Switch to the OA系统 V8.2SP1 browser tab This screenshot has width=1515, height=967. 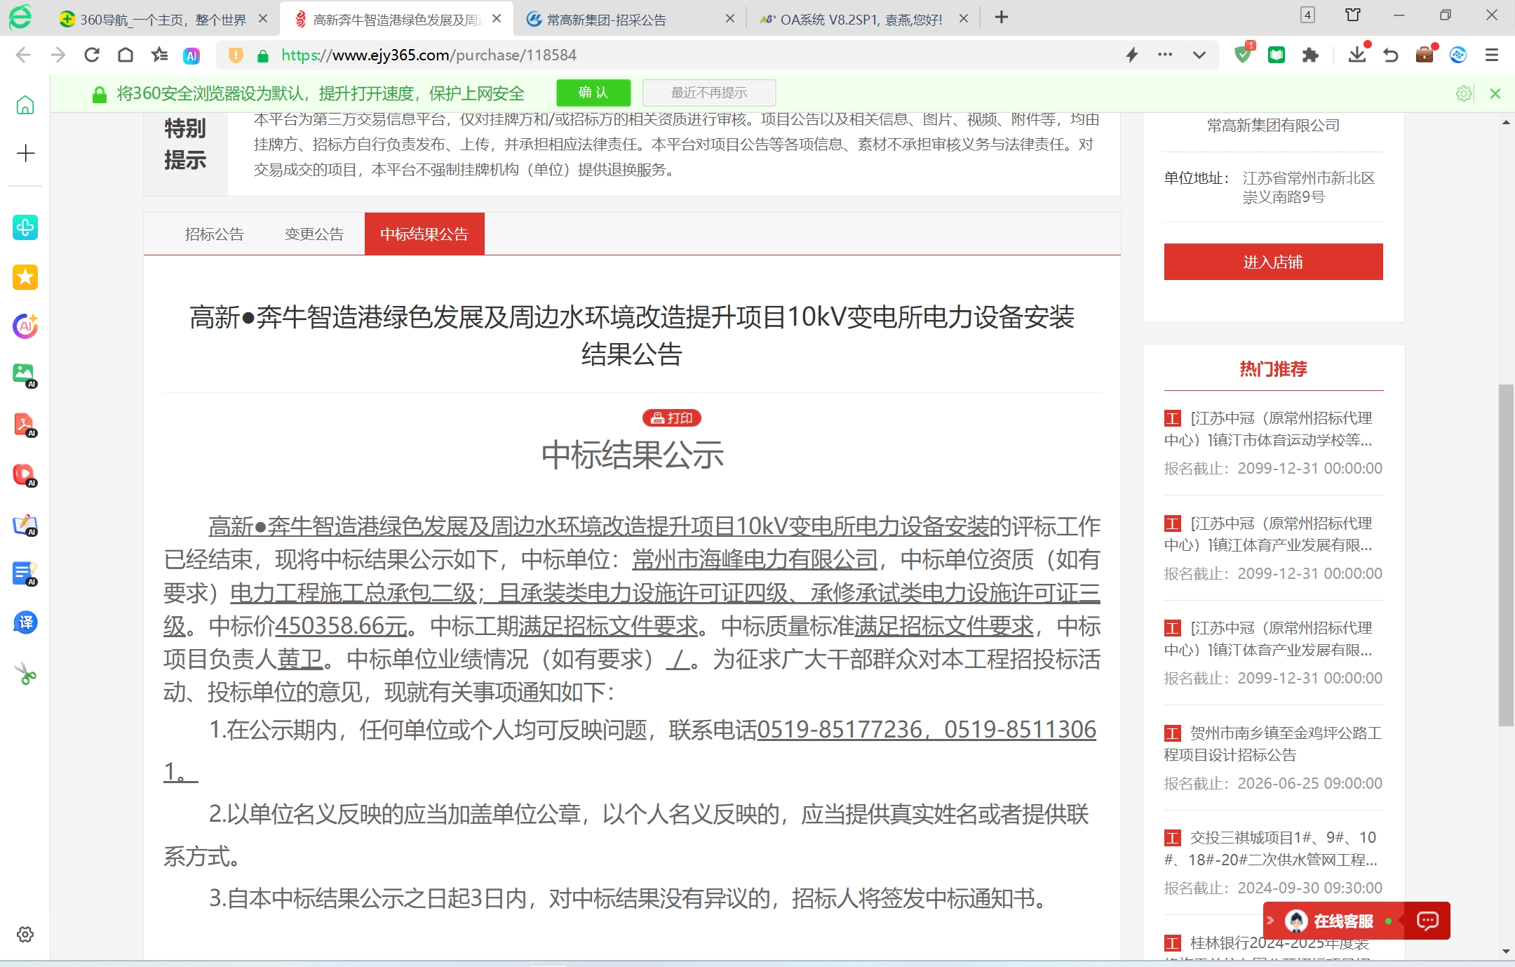pos(863,19)
